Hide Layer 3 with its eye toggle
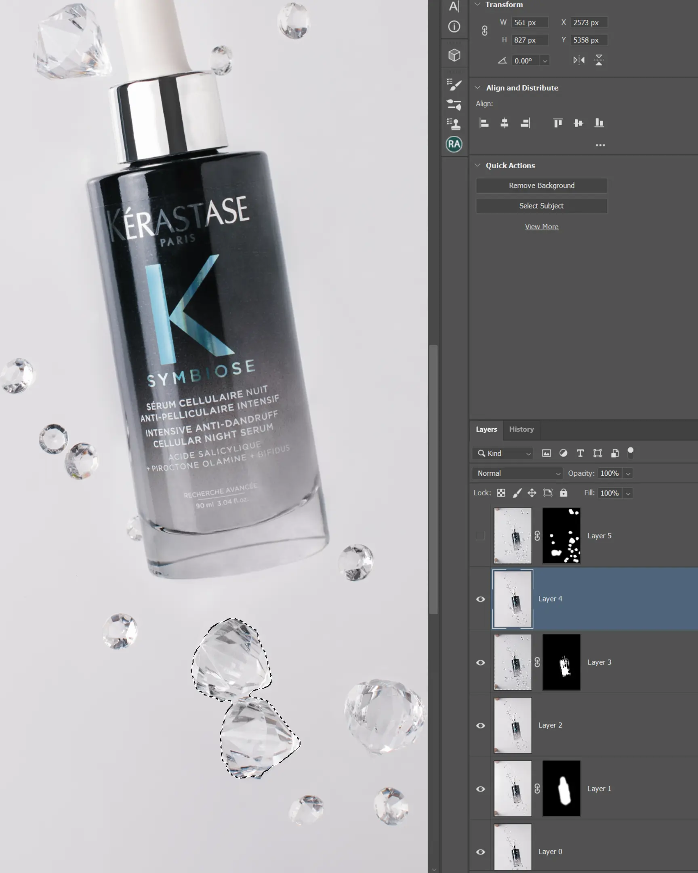This screenshot has height=873, width=698. click(481, 662)
